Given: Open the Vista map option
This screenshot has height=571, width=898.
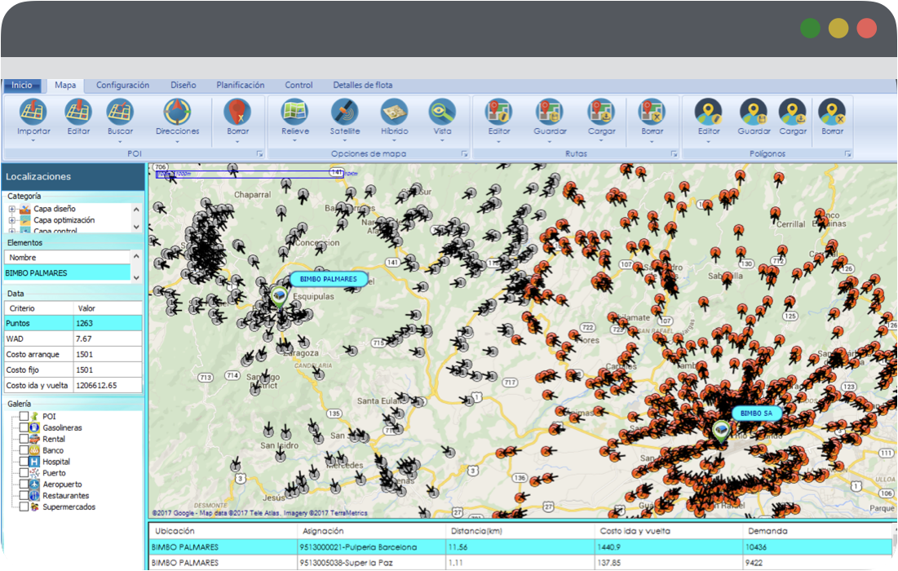Looking at the screenshot, I should click(x=442, y=113).
